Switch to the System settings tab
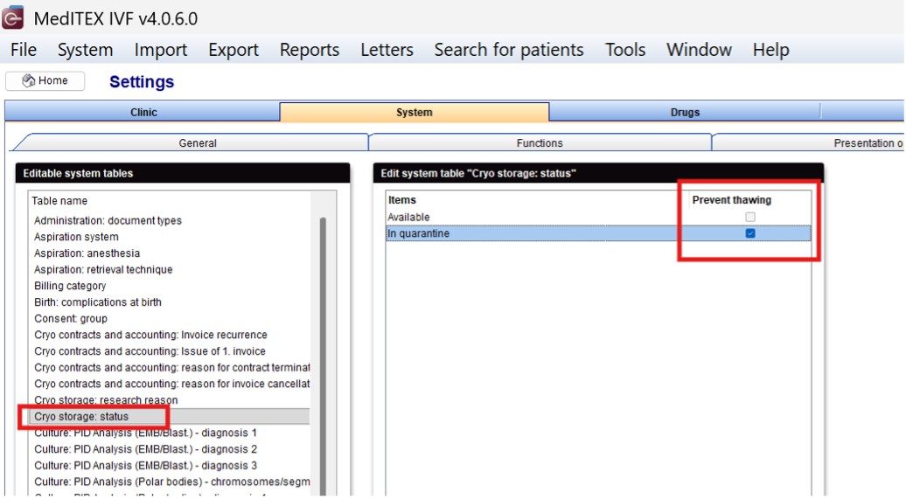This screenshot has width=906, height=499. click(x=415, y=112)
